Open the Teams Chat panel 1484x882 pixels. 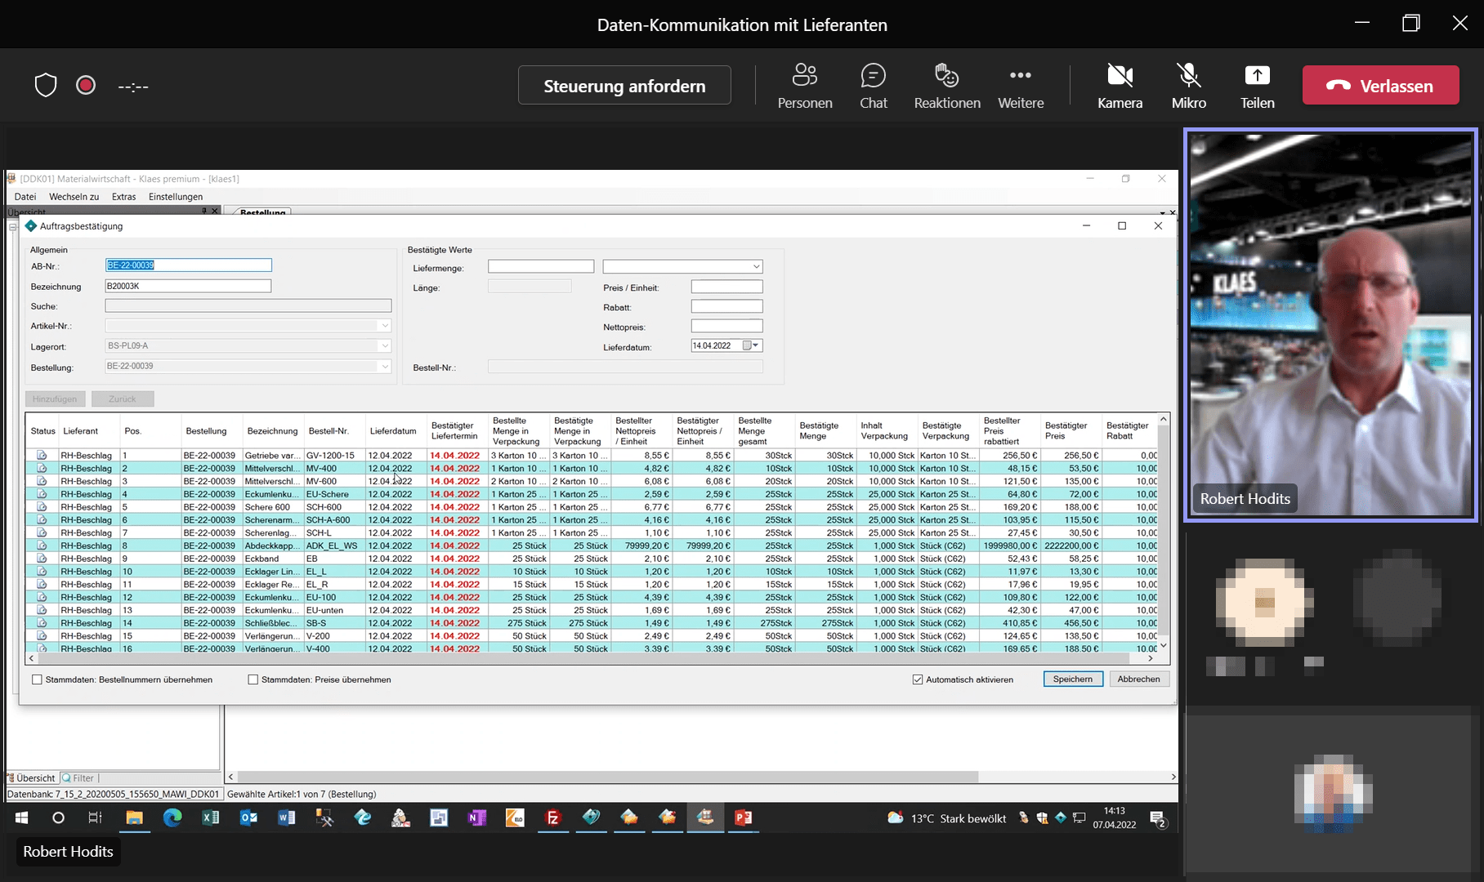pos(873,86)
